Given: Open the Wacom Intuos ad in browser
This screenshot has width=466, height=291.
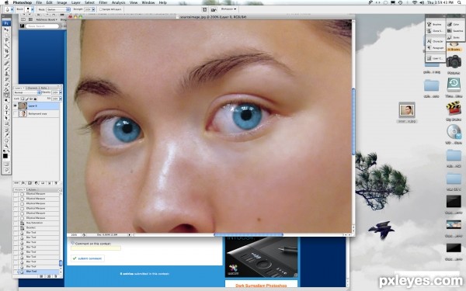Looking at the screenshot, I should 262,257.
